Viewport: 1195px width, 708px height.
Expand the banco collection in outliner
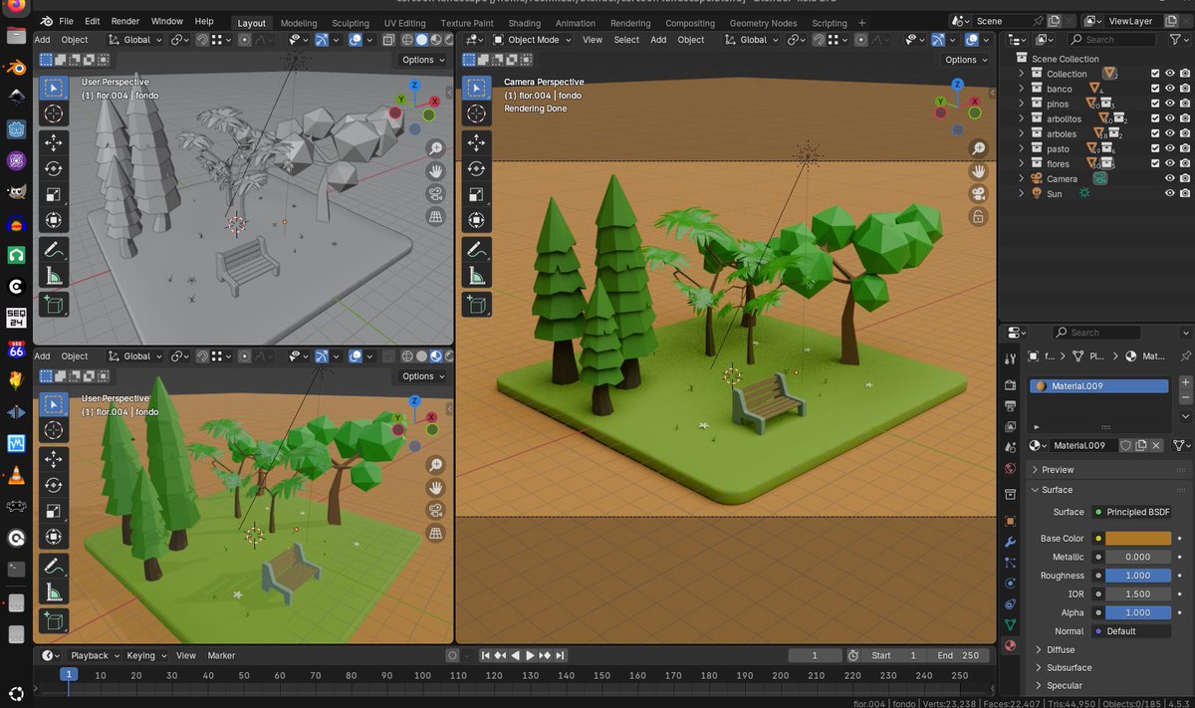[1021, 89]
